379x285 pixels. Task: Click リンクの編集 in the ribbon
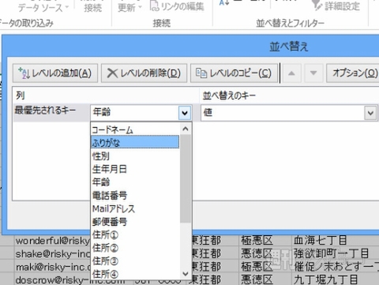(x=177, y=6)
